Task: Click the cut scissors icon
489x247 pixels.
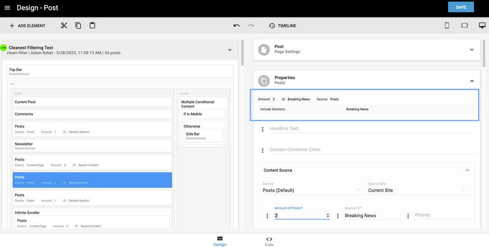Action: tap(64, 26)
